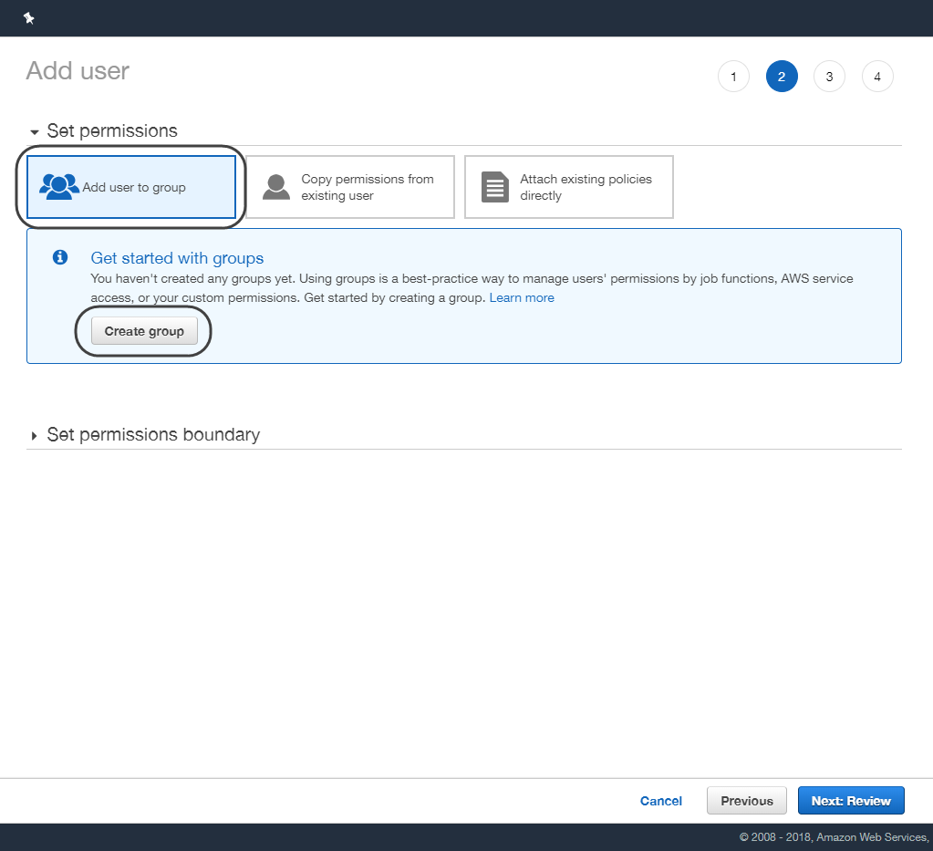933x851 pixels.
Task: Click the pin icon in the top bar
Action: pyautogui.click(x=28, y=18)
